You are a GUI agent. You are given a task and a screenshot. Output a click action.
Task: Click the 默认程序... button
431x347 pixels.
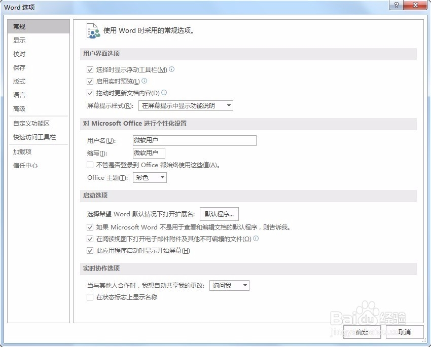click(x=219, y=214)
